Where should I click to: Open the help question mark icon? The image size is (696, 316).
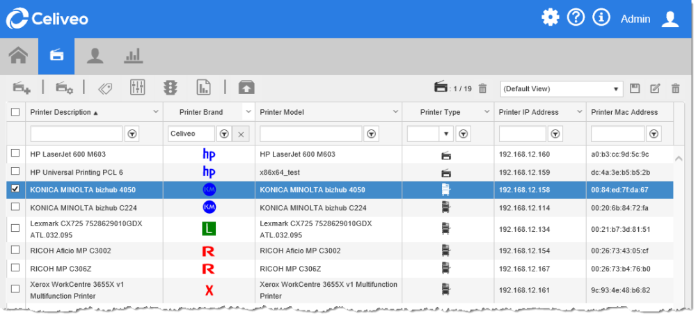click(576, 18)
